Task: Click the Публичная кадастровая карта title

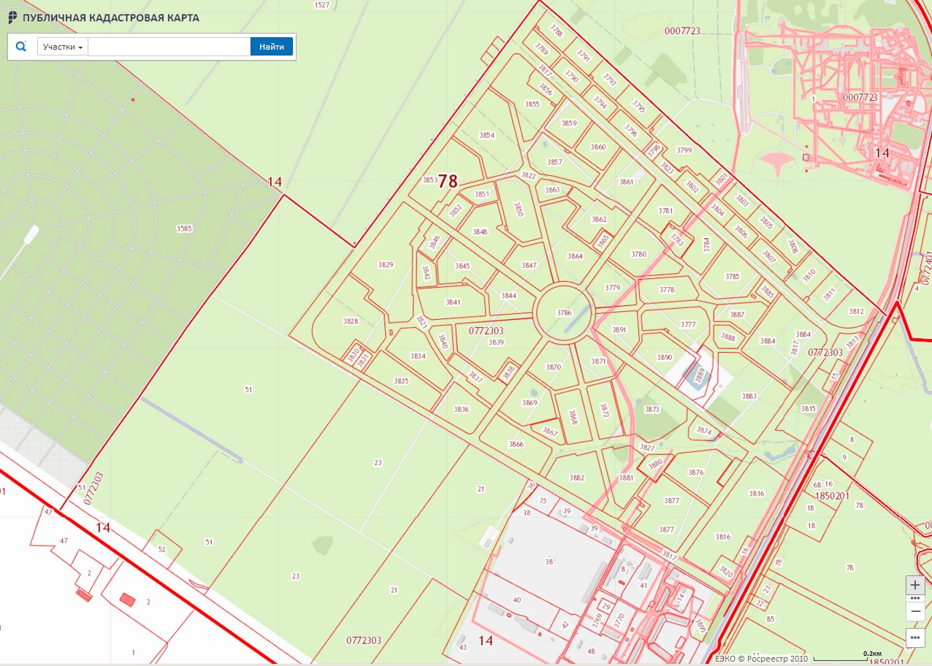Action: [110, 18]
